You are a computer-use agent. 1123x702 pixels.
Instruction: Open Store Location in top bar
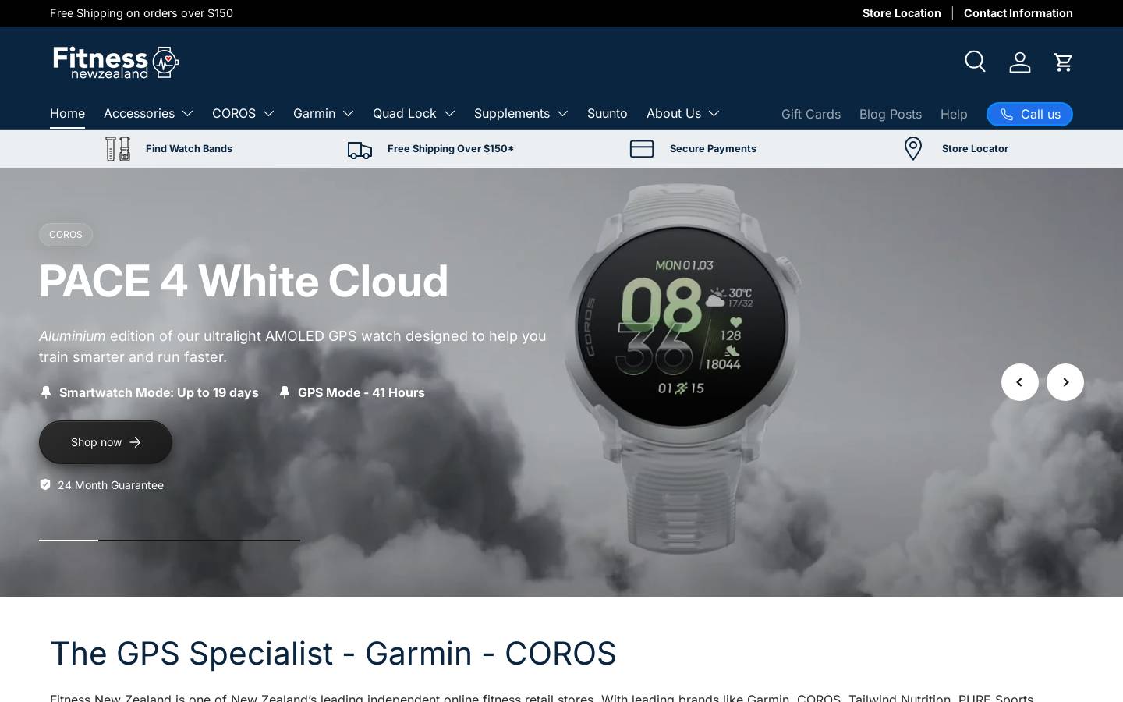(902, 13)
